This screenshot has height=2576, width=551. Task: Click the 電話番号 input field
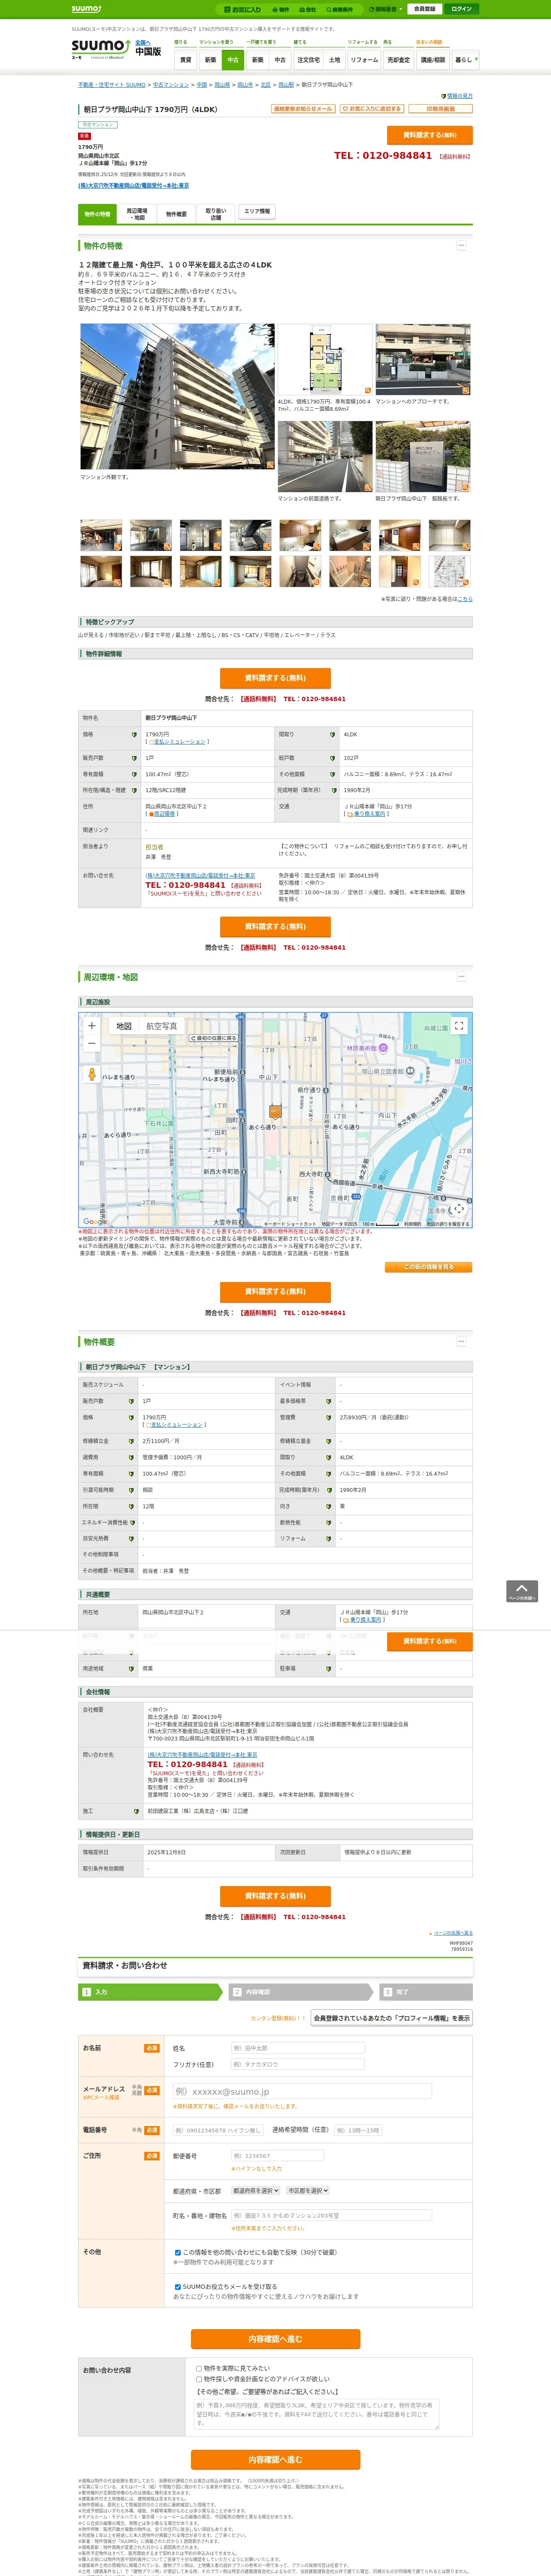[218, 2130]
